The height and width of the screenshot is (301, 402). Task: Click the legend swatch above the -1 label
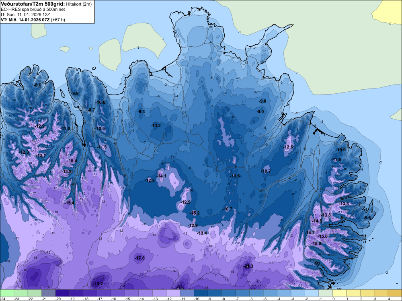[x=325, y=293]
